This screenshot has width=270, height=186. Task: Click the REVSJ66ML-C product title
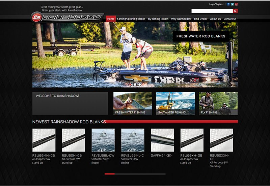pyautogui.click(x=133, y=156)
